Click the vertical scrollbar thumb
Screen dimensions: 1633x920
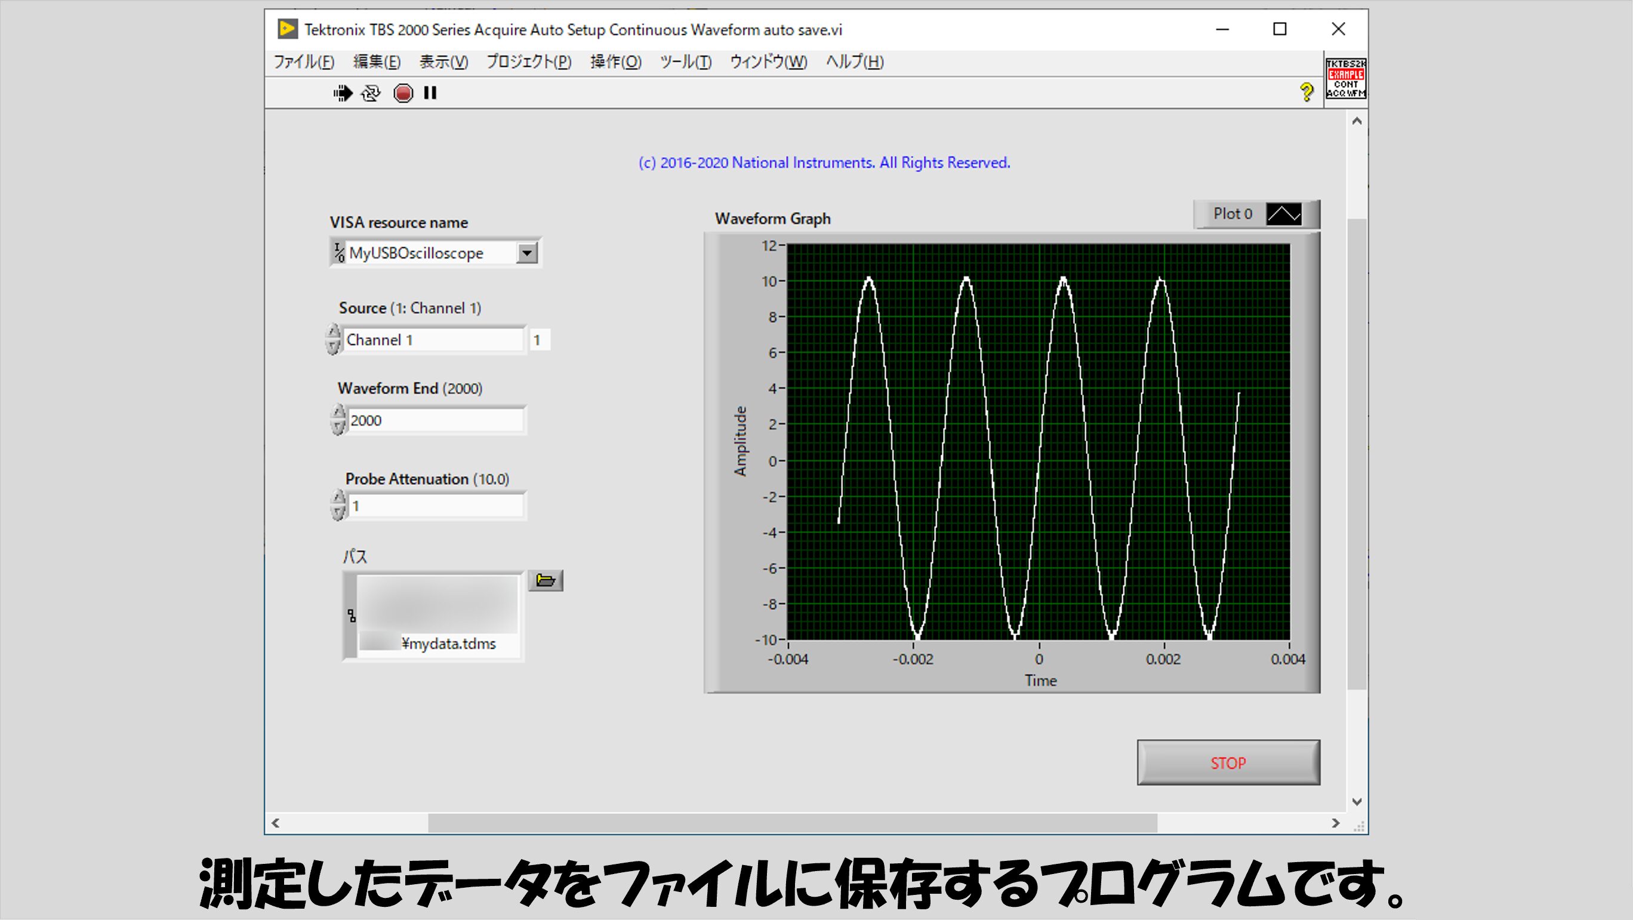(x=1357, y=454)
